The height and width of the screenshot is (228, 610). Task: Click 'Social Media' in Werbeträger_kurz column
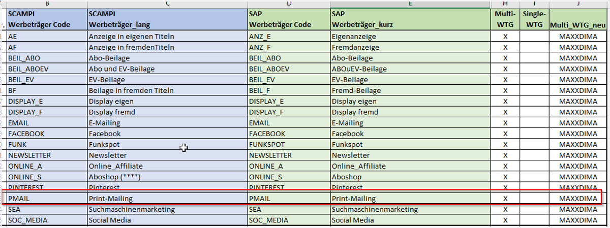pos(410,220)
